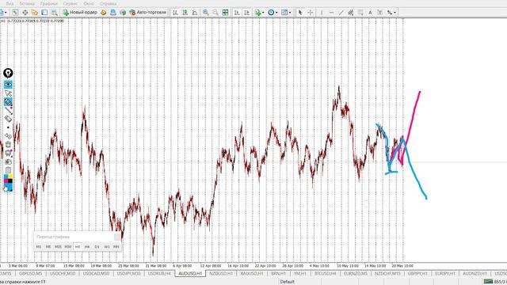
Task: Toggle the Авто-торговля auto-trading button
Action: pos(148,13)
